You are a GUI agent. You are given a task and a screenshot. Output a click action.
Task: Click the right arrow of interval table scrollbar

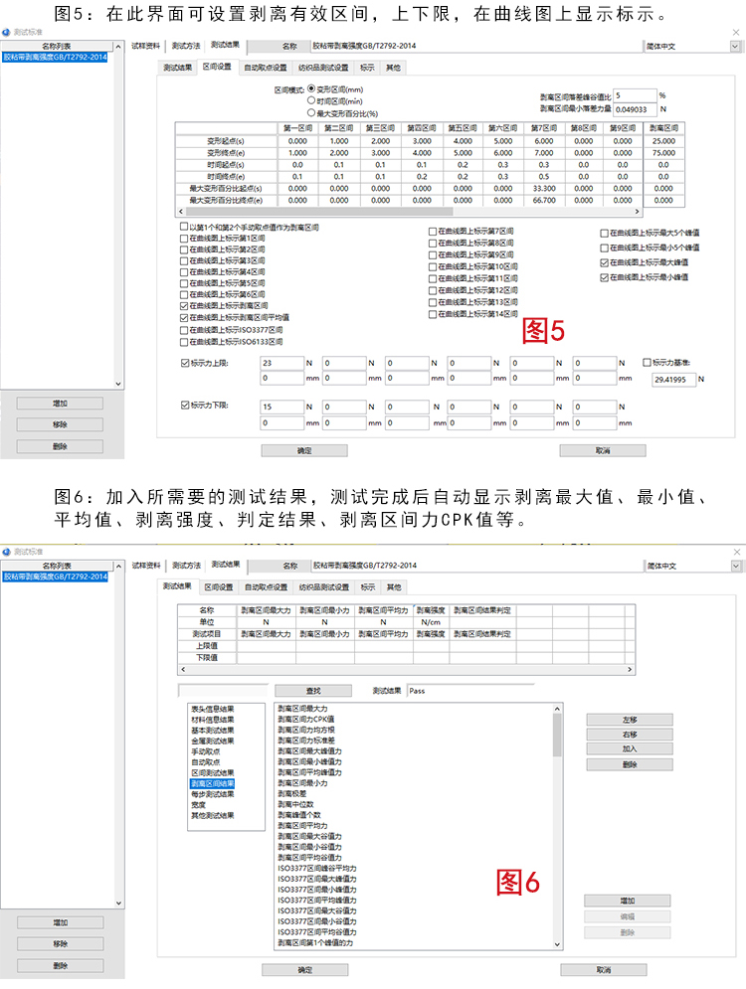point(669,212)
